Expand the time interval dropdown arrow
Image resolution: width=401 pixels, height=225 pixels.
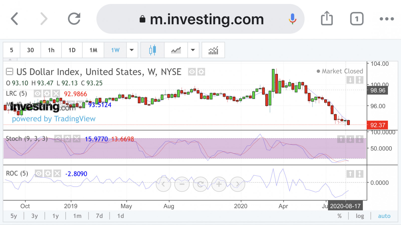click(132, 50)
